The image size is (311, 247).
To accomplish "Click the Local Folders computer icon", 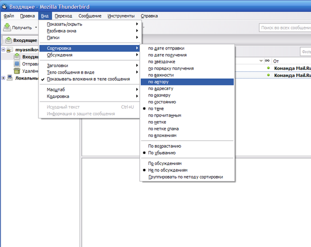I will pos(9,78).
